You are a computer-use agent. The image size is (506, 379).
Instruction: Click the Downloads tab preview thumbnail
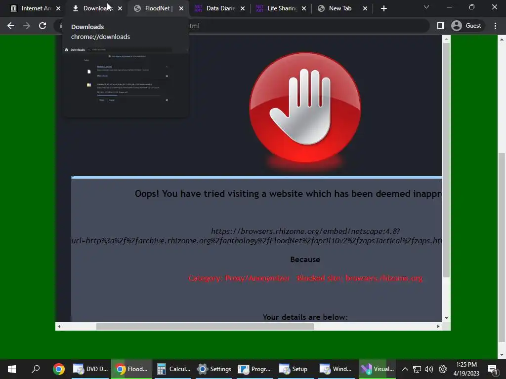(x=126, y=81)
